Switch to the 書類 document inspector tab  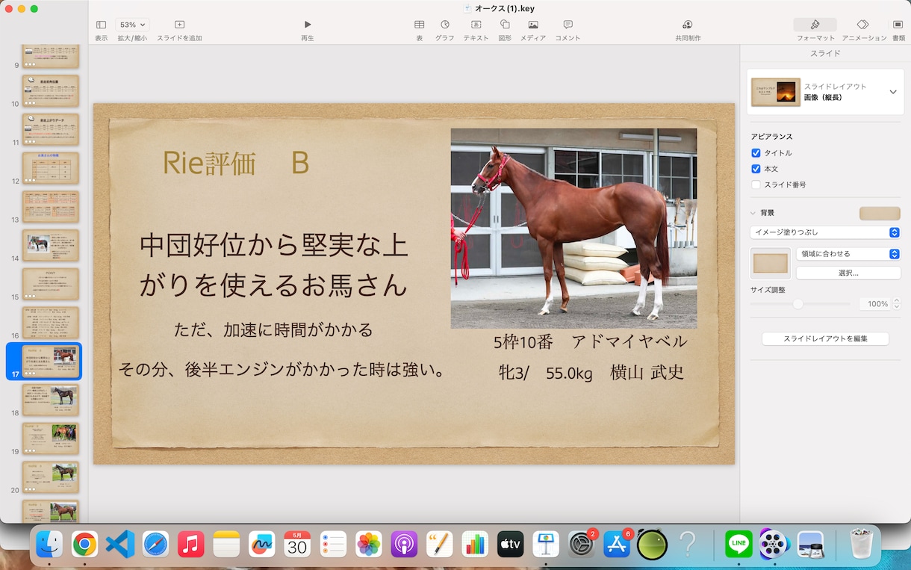click(898, 25)
